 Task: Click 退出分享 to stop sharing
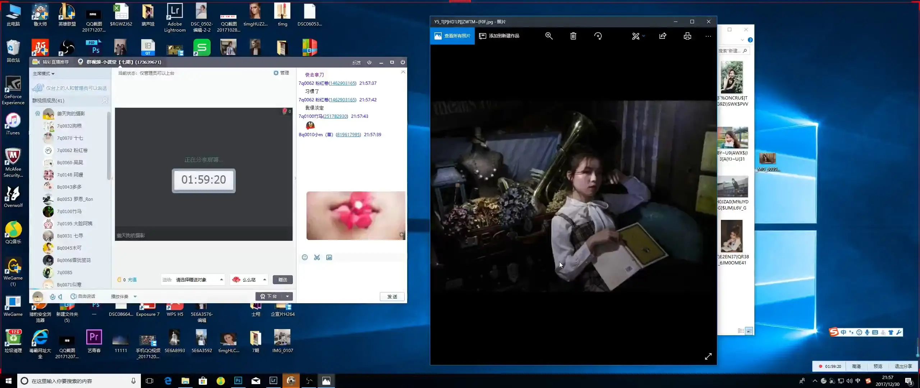(x=903, y=366)
